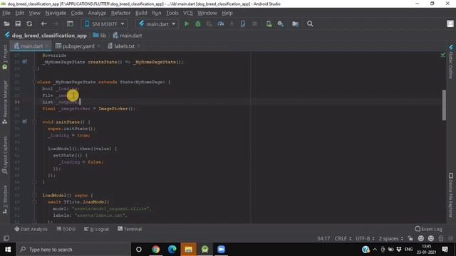The height and width of the screenshot is (256, 456).
Task: Click the Profile app gauge icon
Action: point(221,23)
